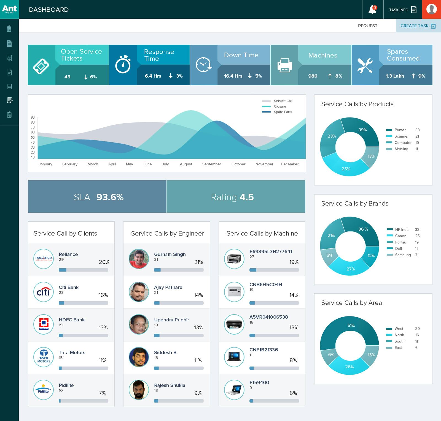Select the highlighted edit-document icon in sidebar
The height and width of the screenshot is (421, 441).
click(9, 100)
